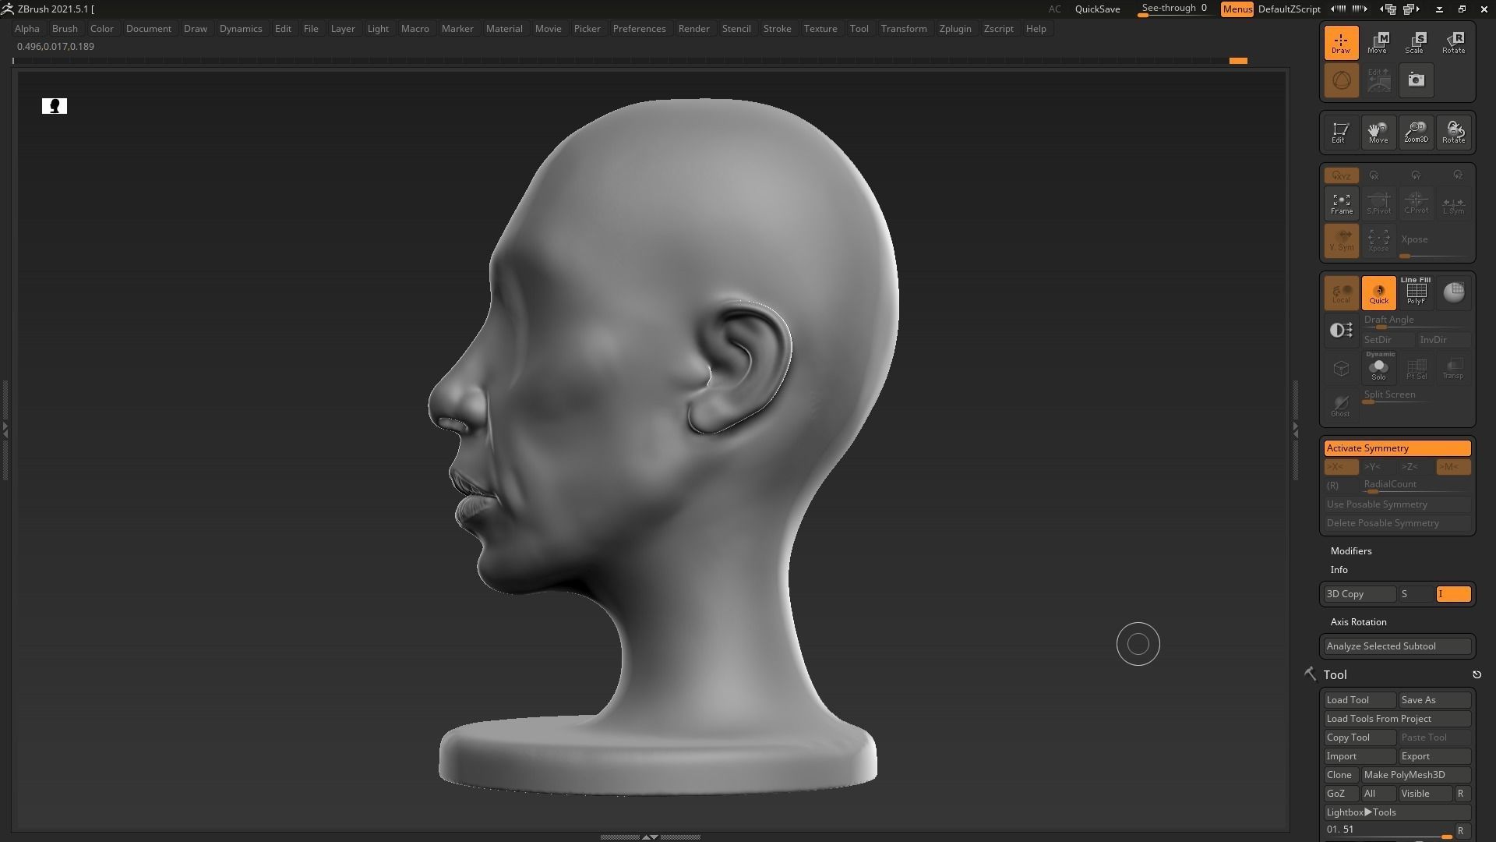Click the Frame mesh icon
1496x842 pixels.
(x=1341, y=203)
